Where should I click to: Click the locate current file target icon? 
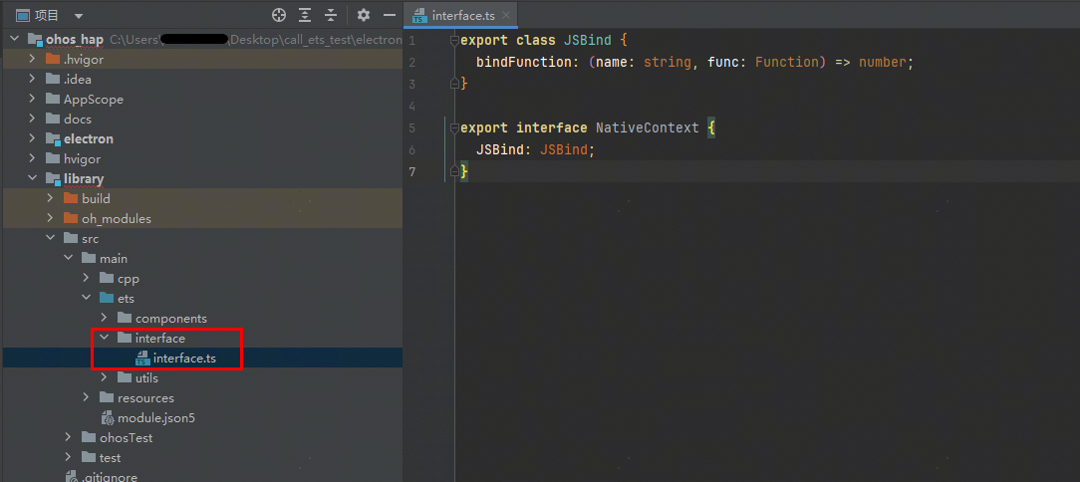(x=278, y=15)
